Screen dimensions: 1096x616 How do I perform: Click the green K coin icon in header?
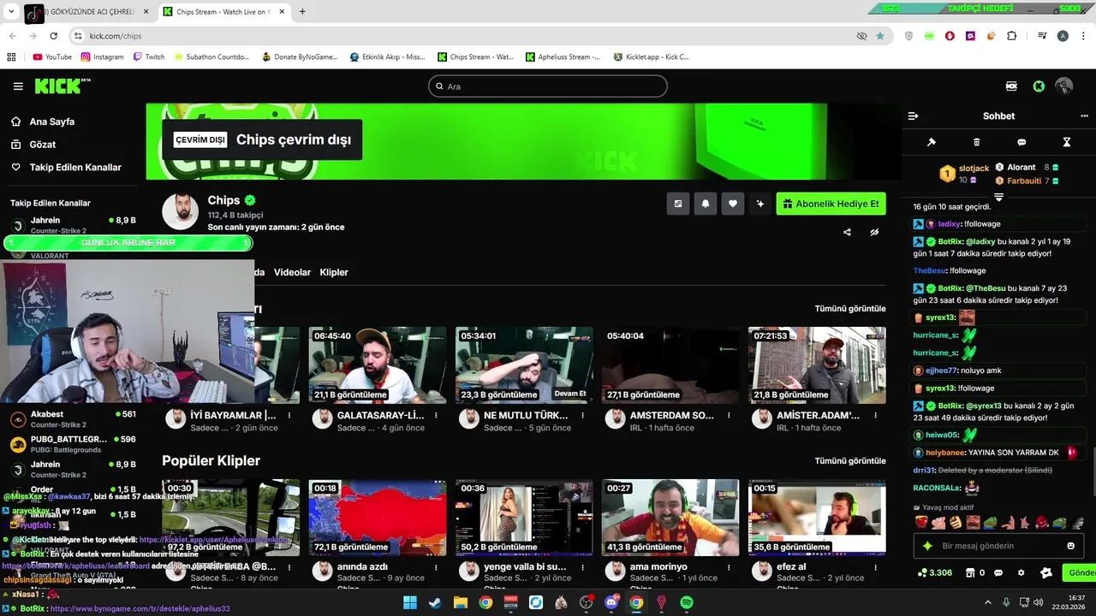pyautogui.click(x=1039, y=86)
